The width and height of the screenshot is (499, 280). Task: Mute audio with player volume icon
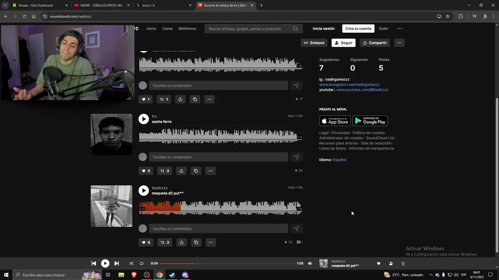pyautogui.click(x=310, y=263)
